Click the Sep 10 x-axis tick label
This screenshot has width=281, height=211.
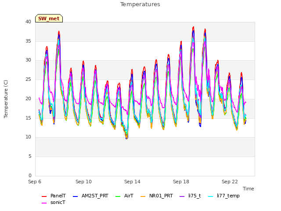pyautogui.click(x=83, y=182)
